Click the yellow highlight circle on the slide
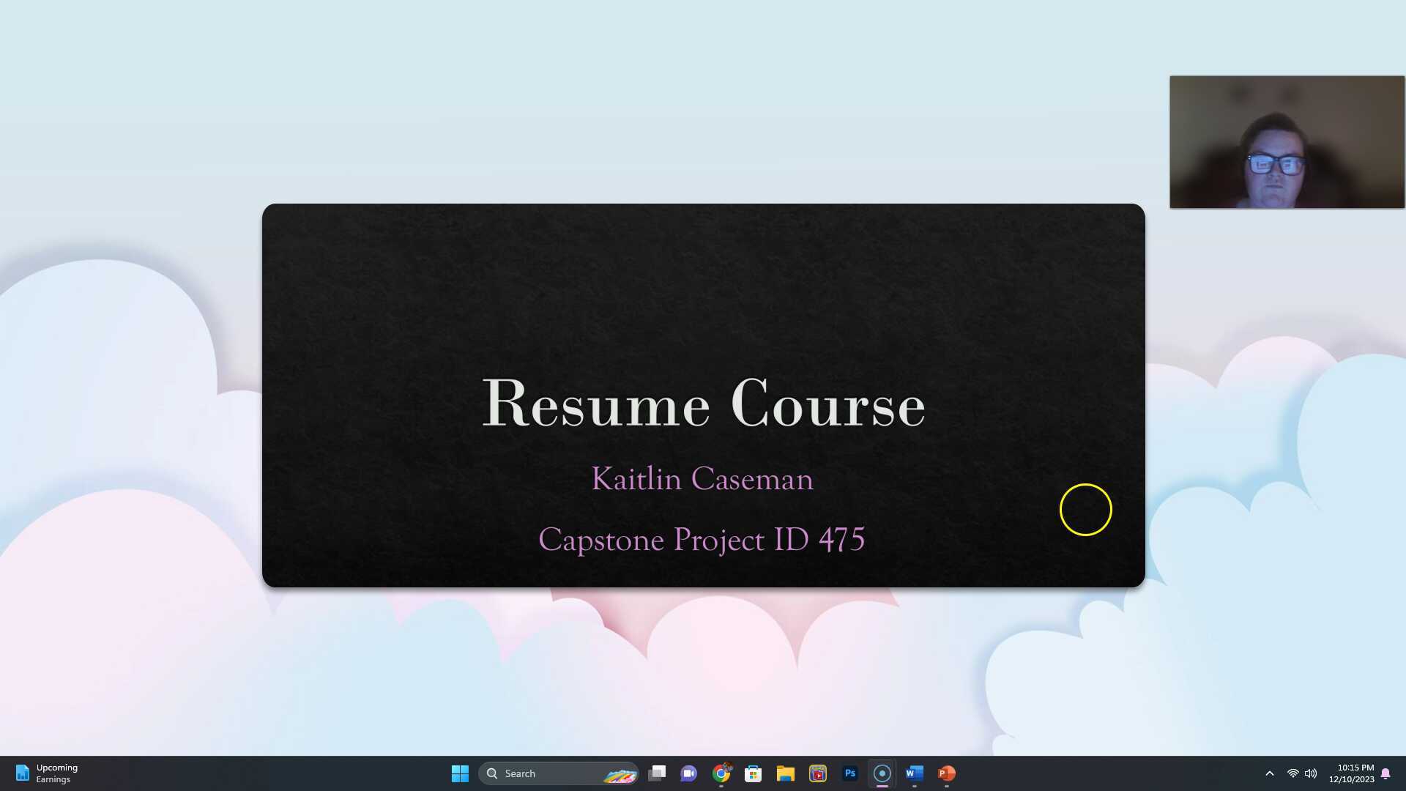The width and height of the screenshot is (1406, 791). click(x=1086, y=509)
